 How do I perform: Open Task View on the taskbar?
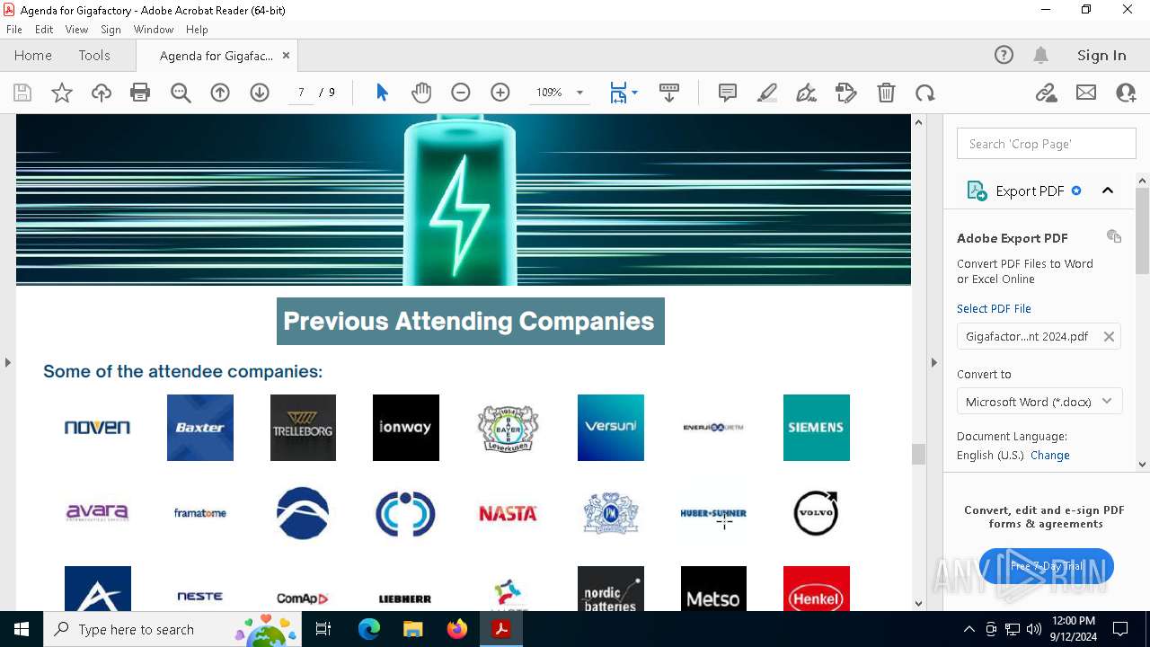[x=324, y=629]
